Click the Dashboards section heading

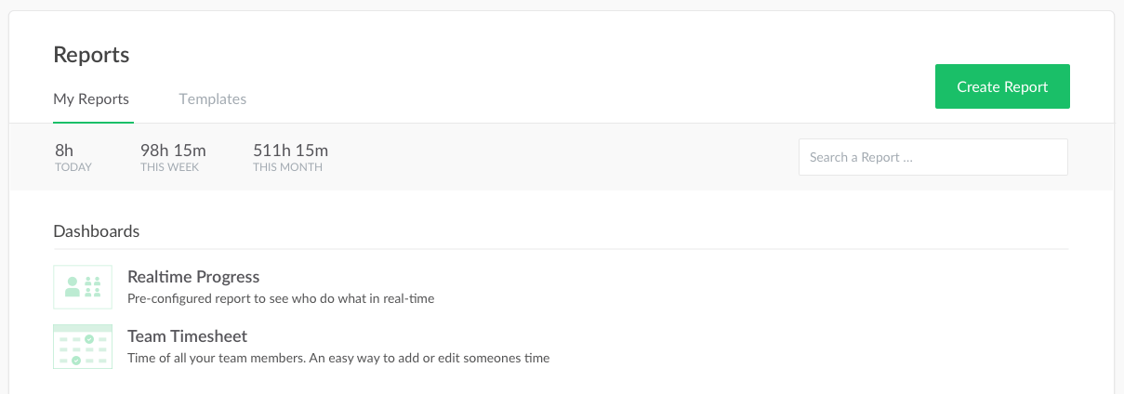click(x=97, y=231)
